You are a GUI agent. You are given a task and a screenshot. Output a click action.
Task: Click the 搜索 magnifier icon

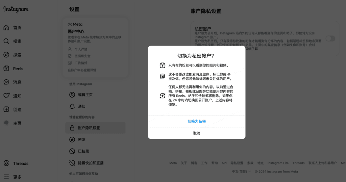tap(6, 41)
